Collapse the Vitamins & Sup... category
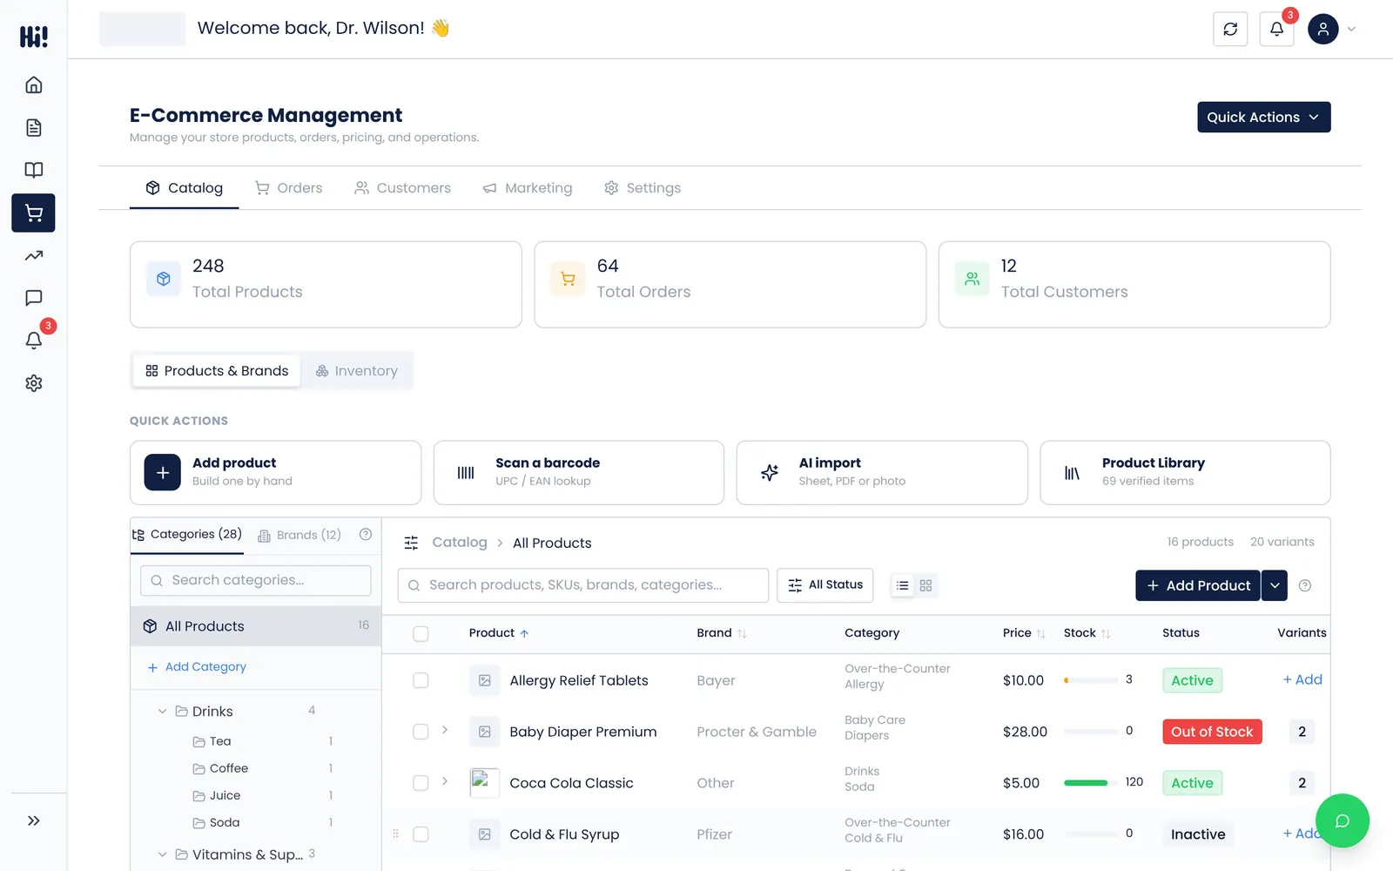 click(162, 854)
